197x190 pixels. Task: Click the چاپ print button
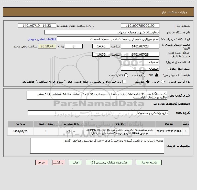point(75,162)
